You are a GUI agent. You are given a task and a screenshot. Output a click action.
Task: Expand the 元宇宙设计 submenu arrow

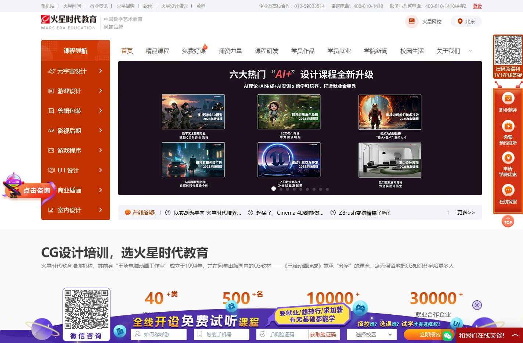pyautogui.click(x=101, y=71)
